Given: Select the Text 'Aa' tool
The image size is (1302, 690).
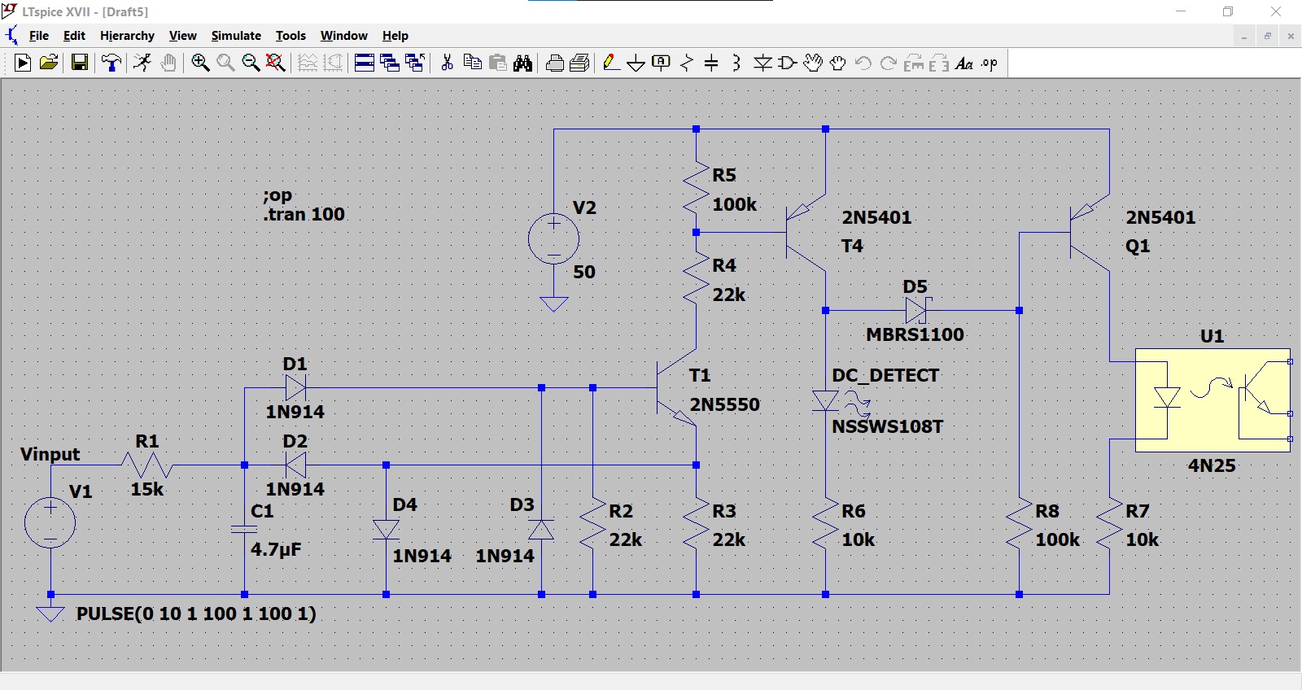Looking at the screenshot, I should (x=964, y=63).
